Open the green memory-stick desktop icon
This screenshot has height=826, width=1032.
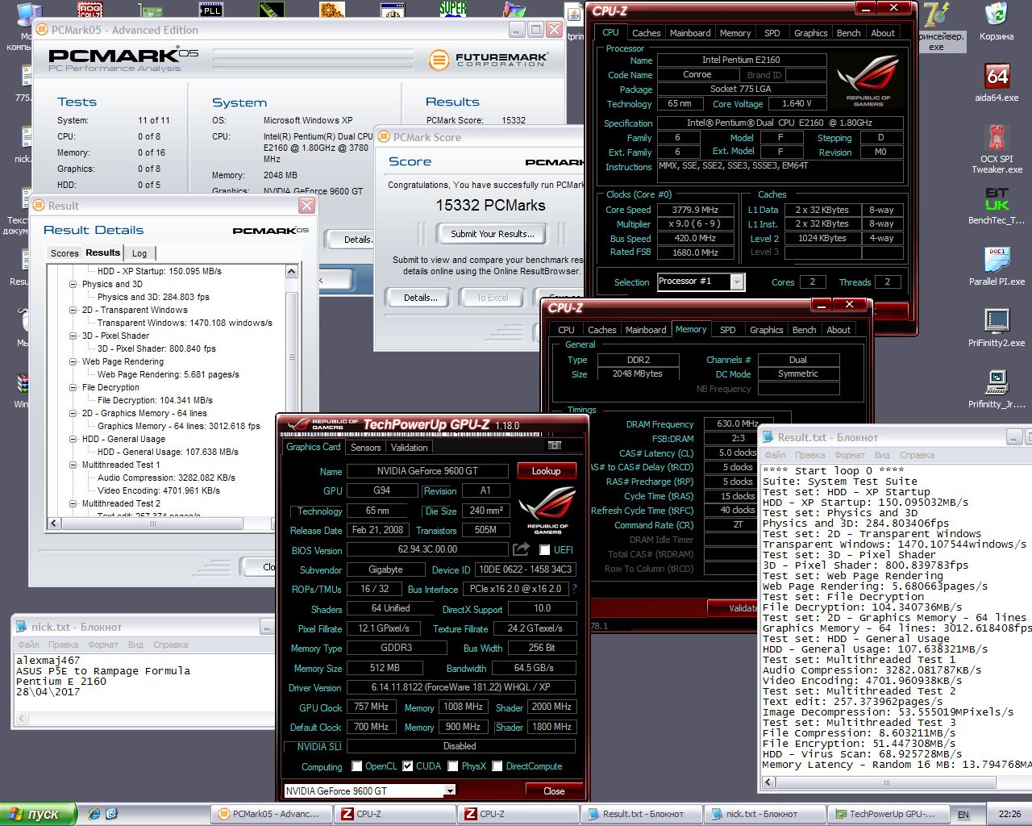272,9
